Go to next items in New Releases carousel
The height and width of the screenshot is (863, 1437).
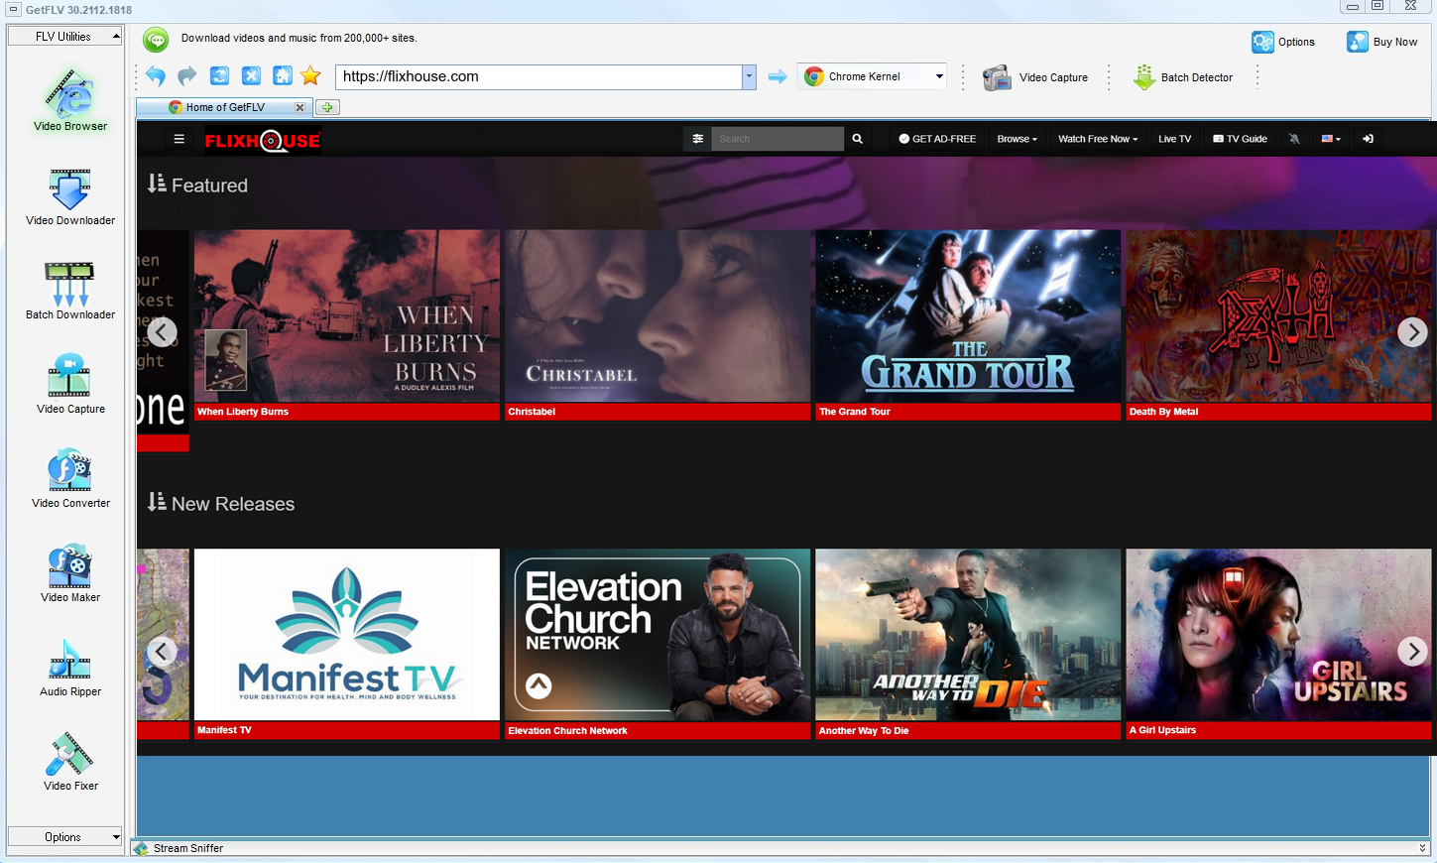(x=1412, y=651)
